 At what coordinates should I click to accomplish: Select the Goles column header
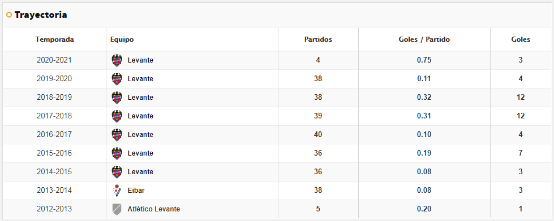521,39
